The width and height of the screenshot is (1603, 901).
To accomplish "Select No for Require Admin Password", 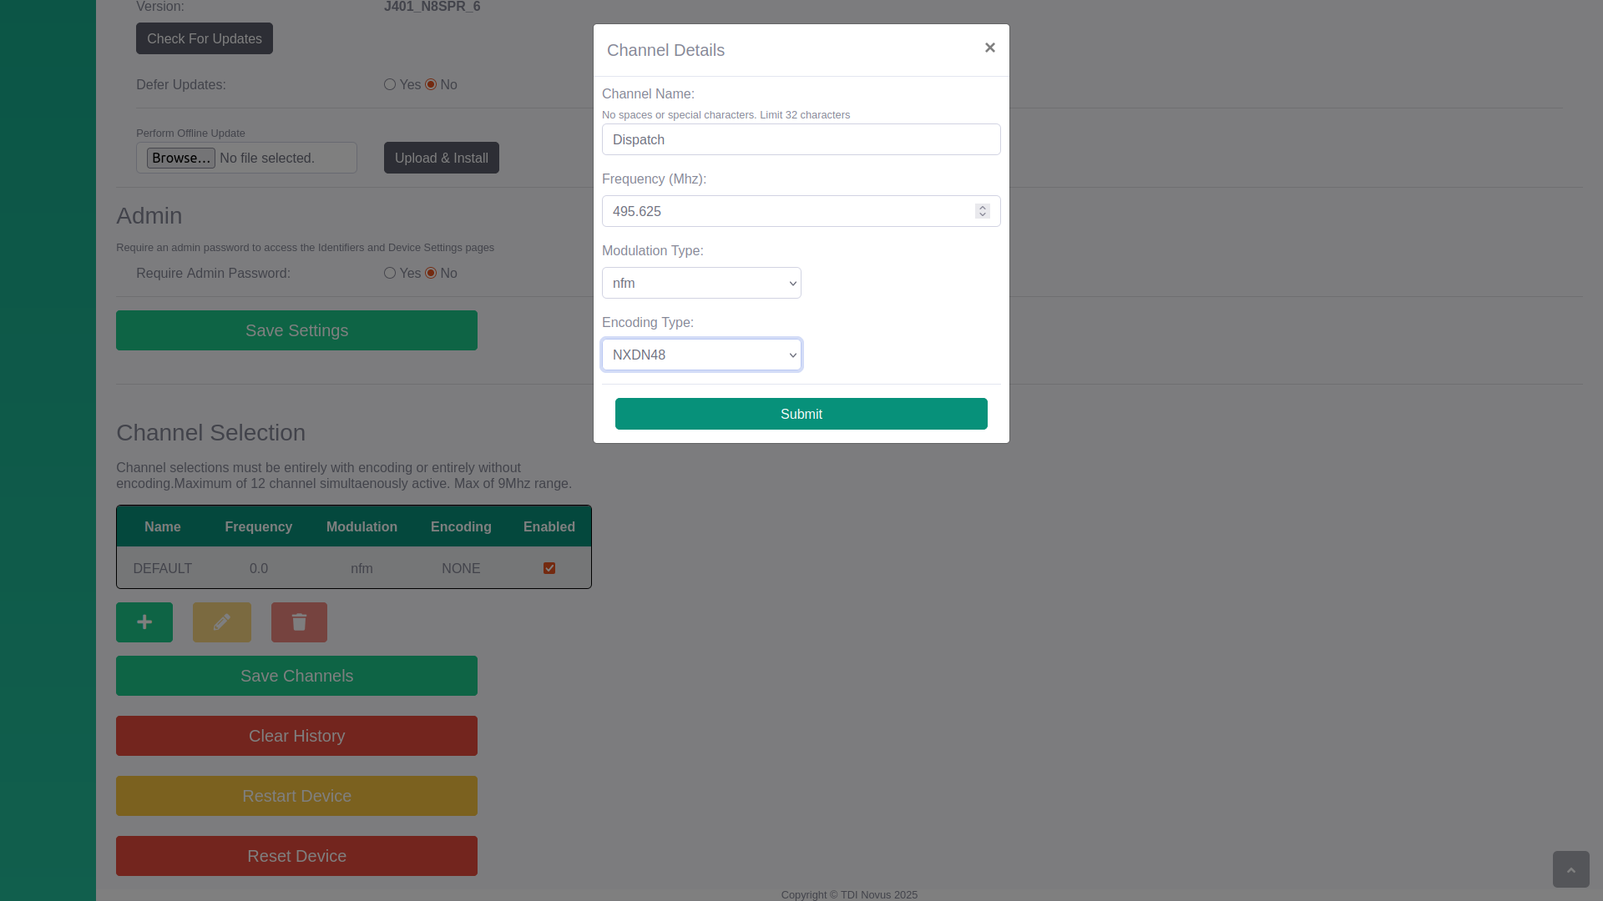I will click(431, 273).
